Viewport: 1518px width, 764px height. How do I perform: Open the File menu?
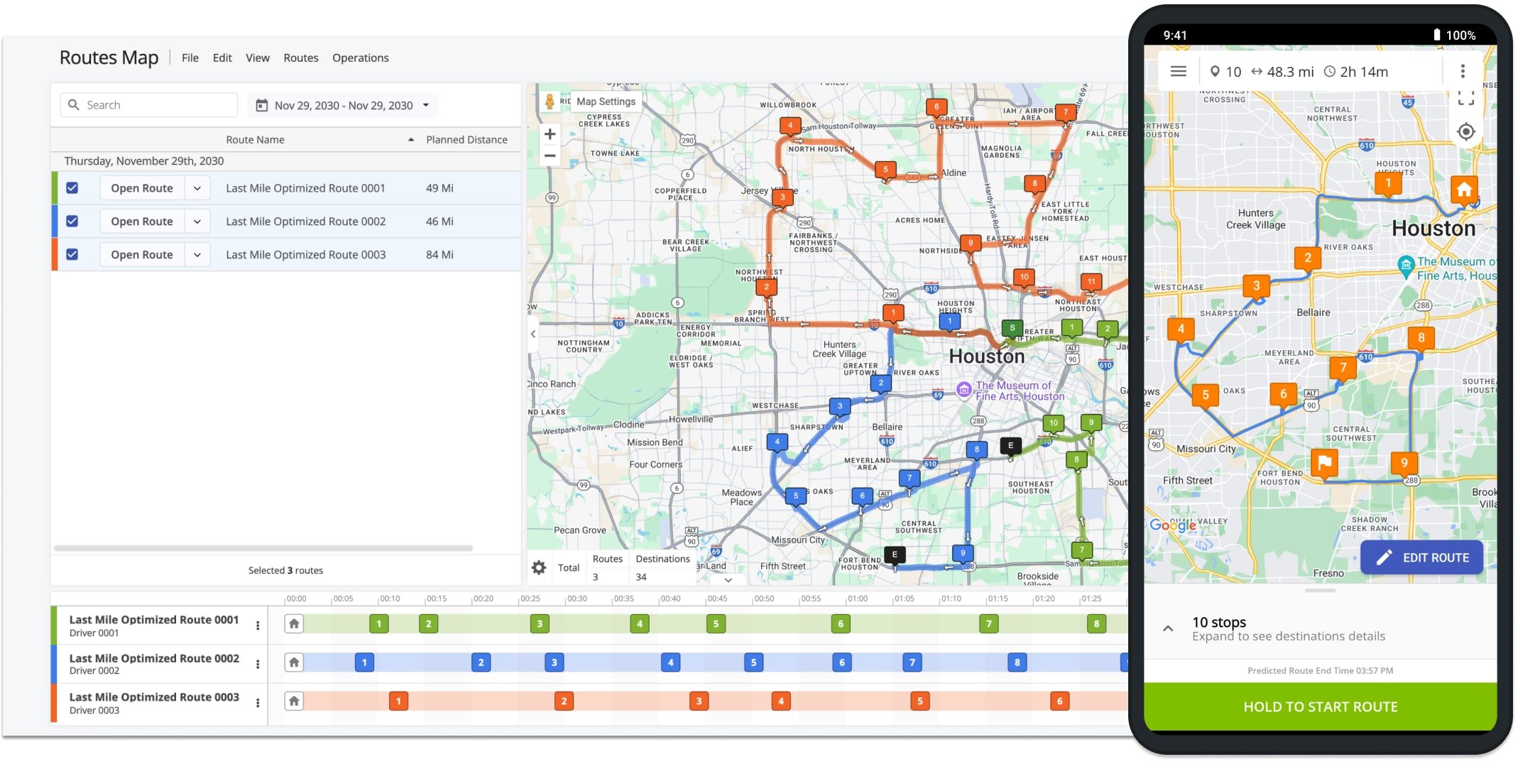[190, 58]
